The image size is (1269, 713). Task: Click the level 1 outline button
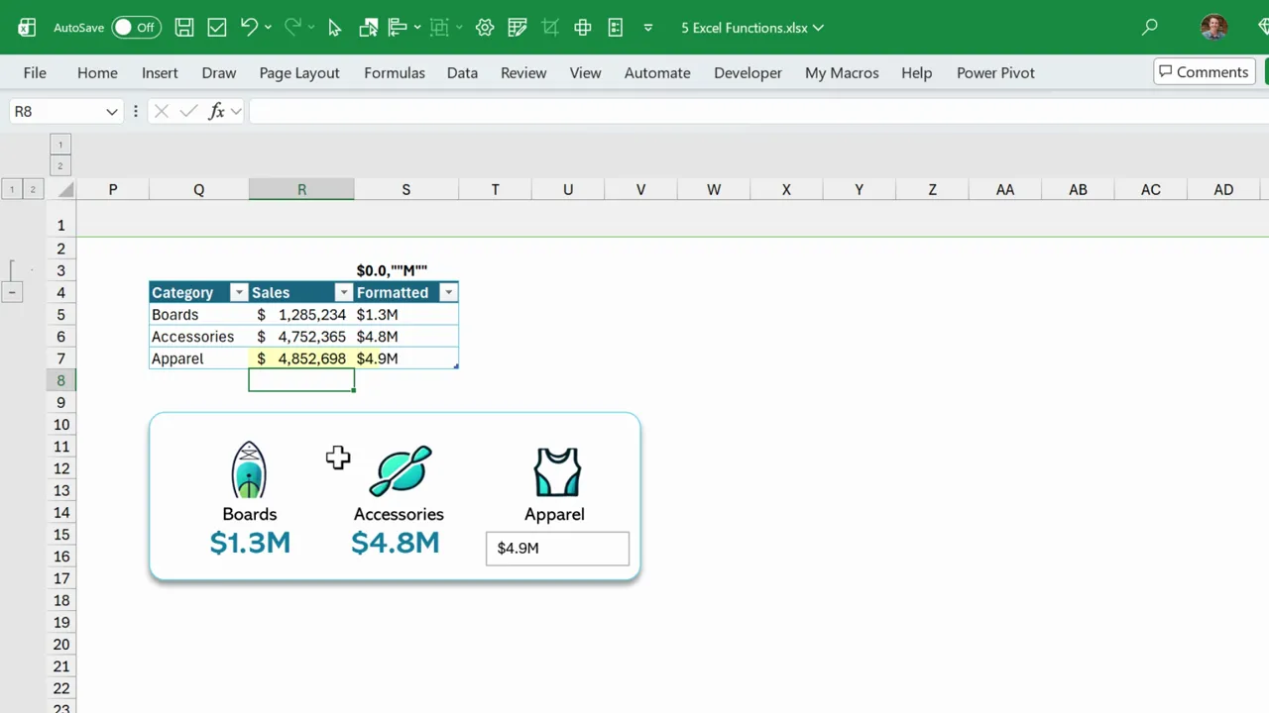(x=11, y=188)
